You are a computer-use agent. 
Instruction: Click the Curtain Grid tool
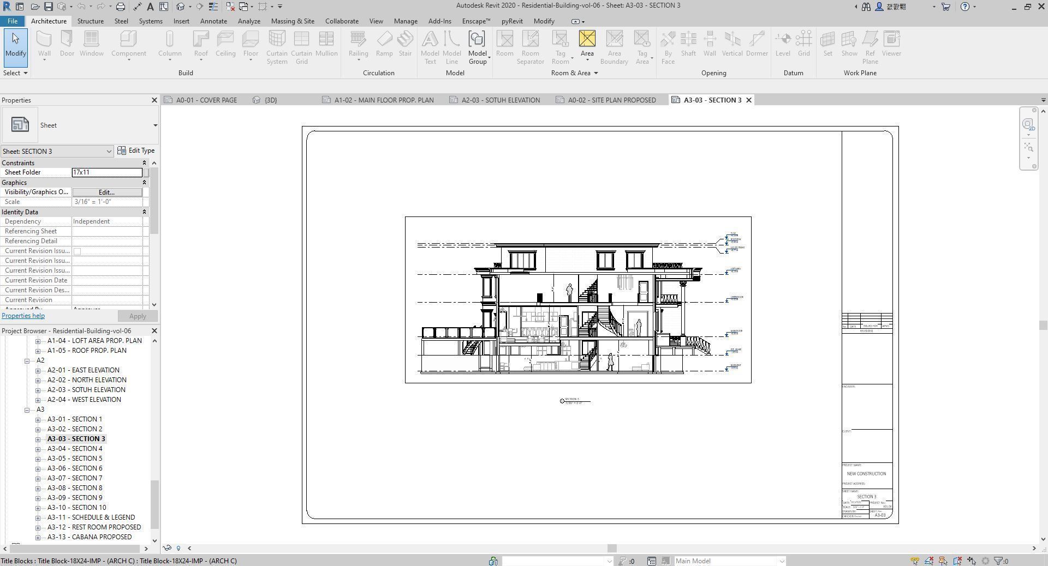301,47
